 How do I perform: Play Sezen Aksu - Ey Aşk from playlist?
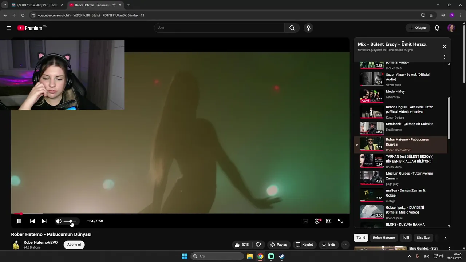[400, 79]
